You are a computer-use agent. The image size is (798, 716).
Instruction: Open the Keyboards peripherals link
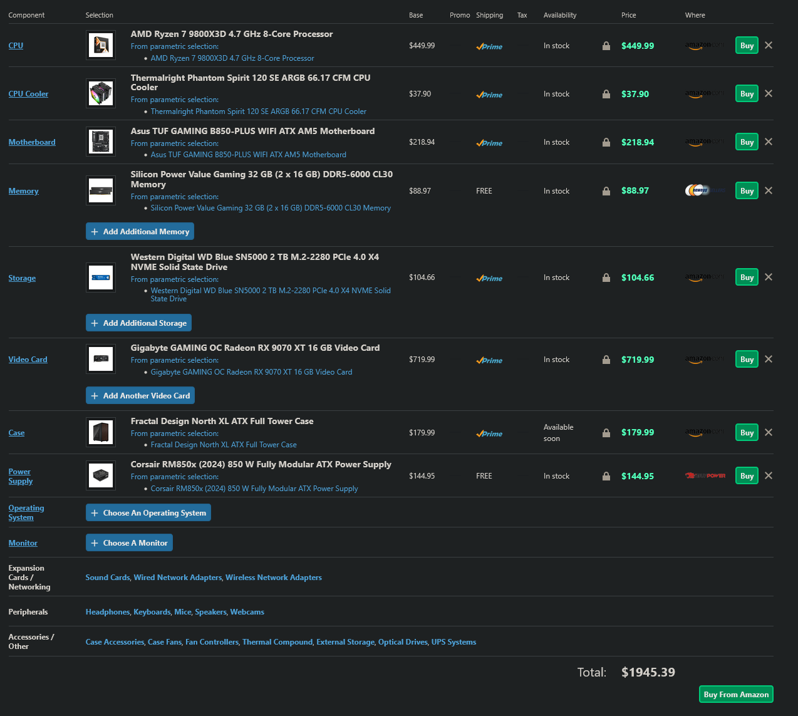click(x=152, y=611)
